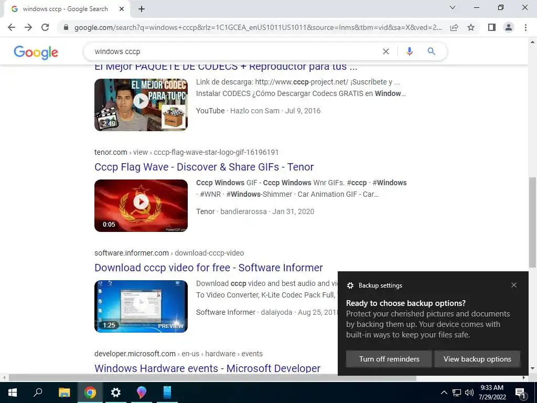This screenshot has height=403, width=537.
Task: Start voice search with microphone
Action: (x=409, y=51)
